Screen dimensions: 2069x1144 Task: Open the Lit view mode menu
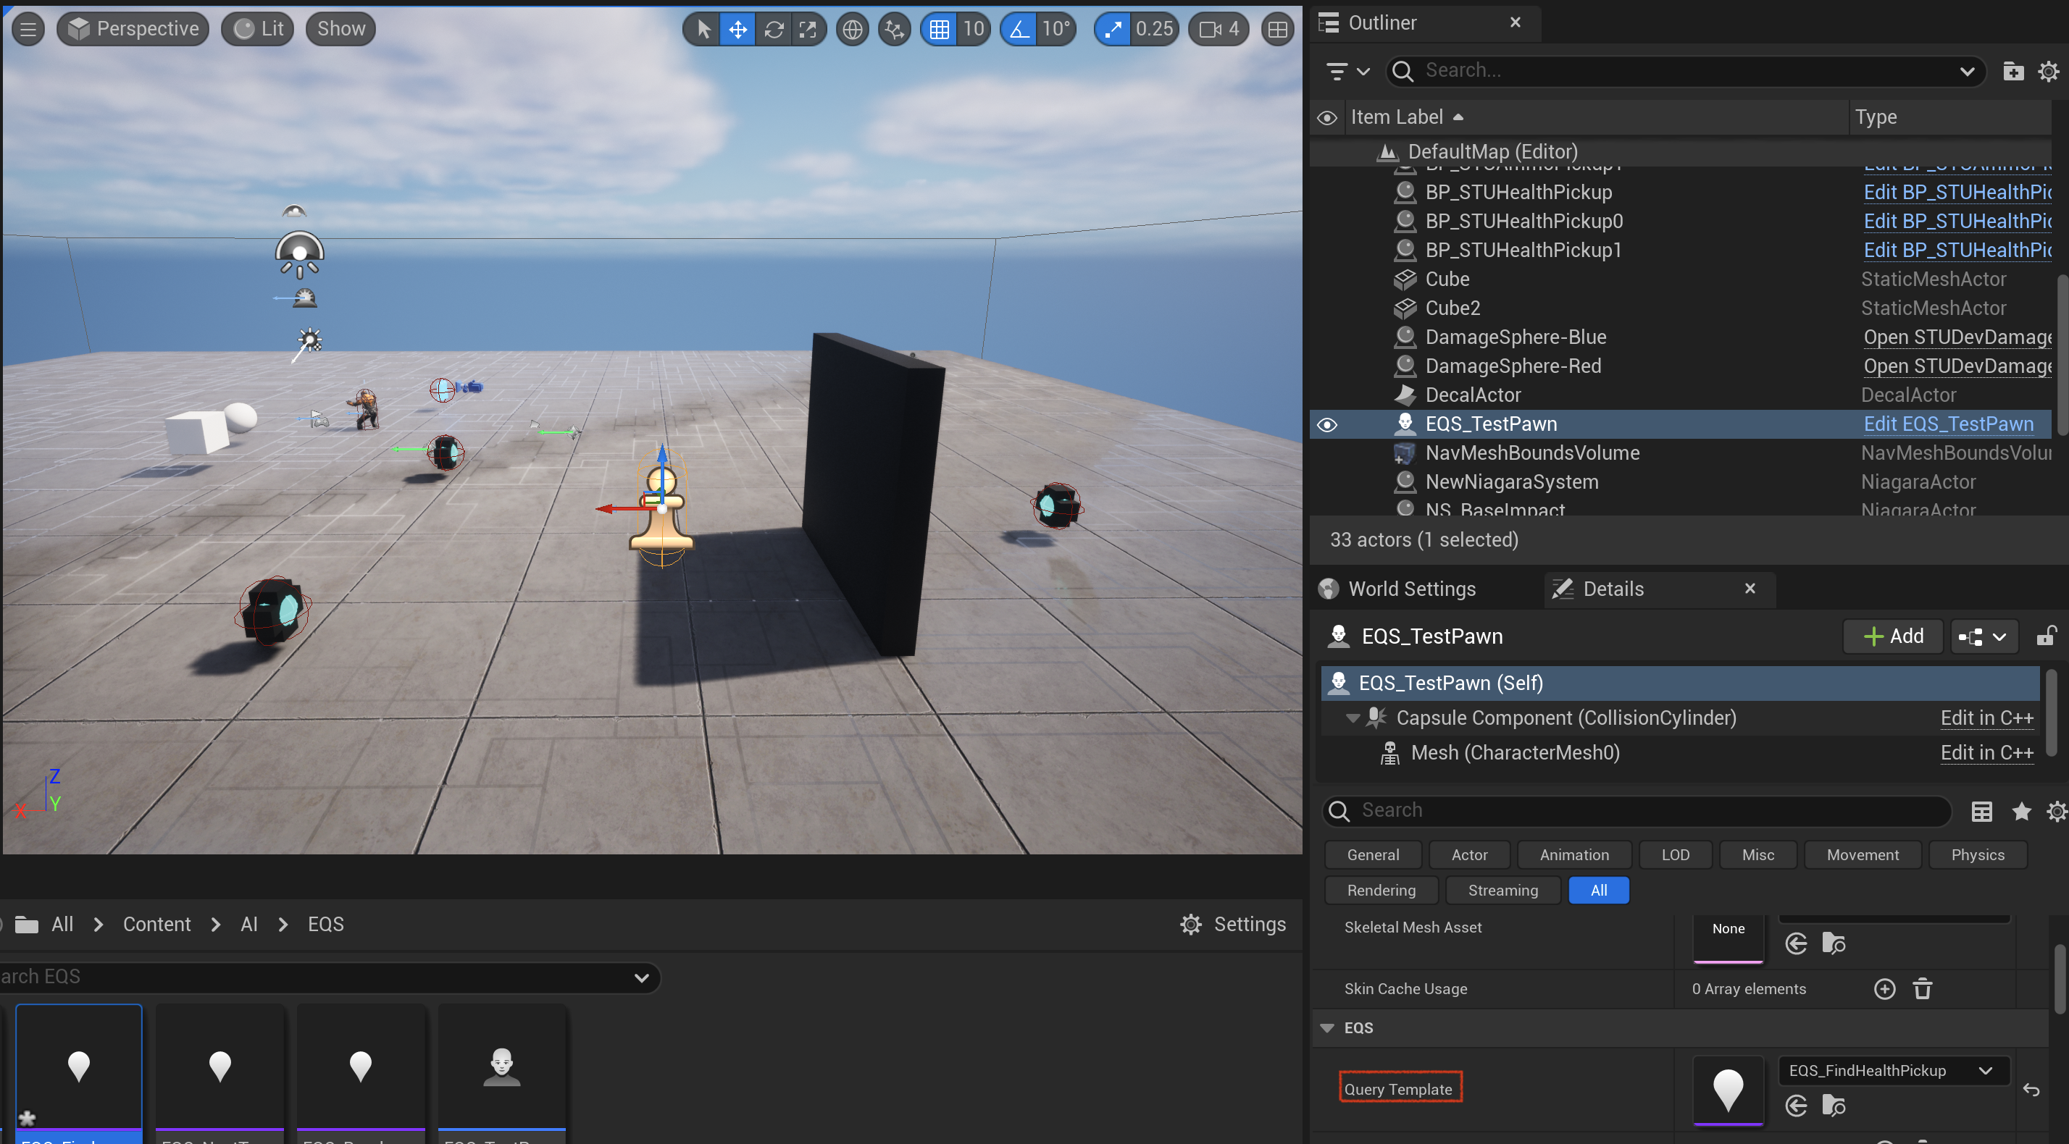tap(258, 29)
